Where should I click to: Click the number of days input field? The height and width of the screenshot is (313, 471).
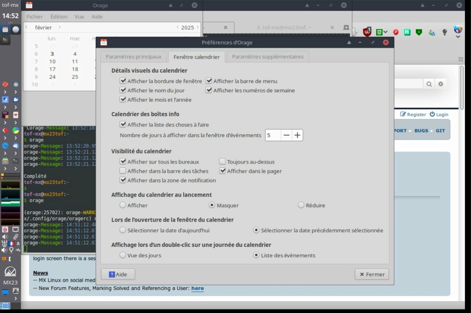coord(273,135)
